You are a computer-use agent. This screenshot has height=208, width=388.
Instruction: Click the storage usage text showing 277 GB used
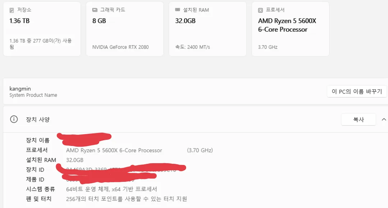(40, 43)
